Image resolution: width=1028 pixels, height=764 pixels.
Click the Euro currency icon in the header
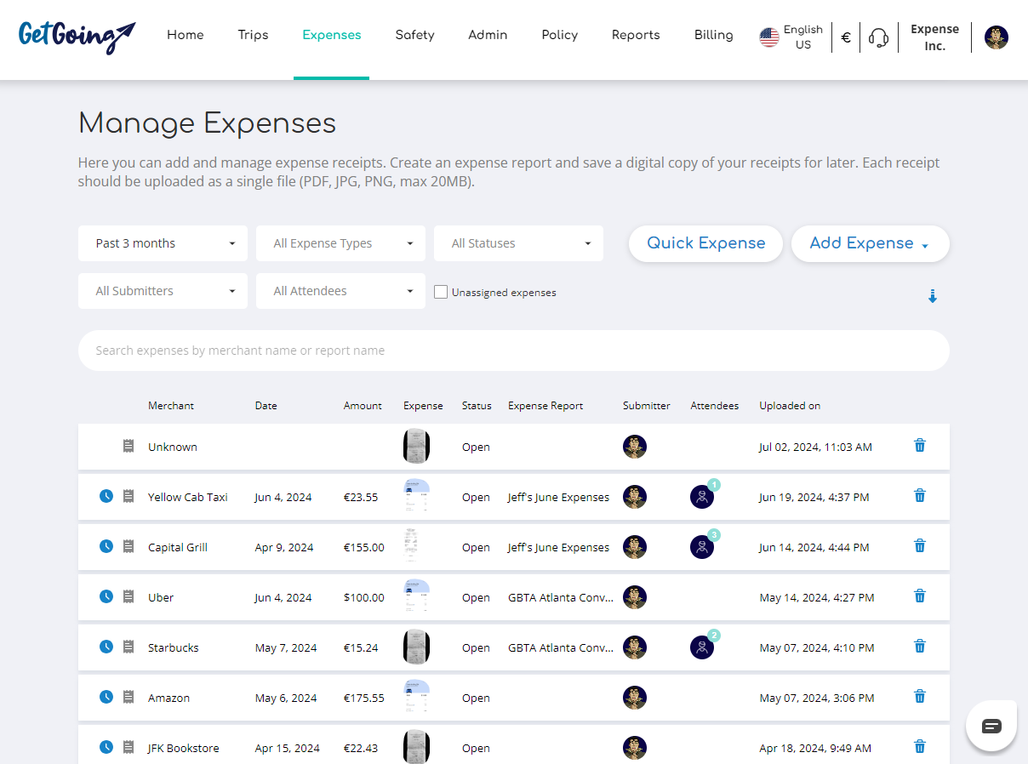pos(845,37)
